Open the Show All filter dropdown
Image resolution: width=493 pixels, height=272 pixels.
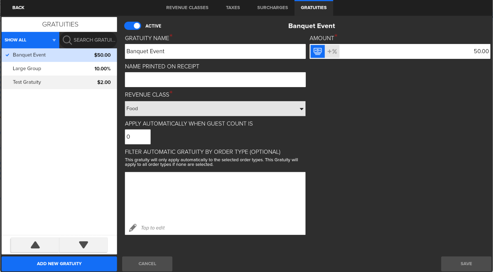tap(30, 40)
